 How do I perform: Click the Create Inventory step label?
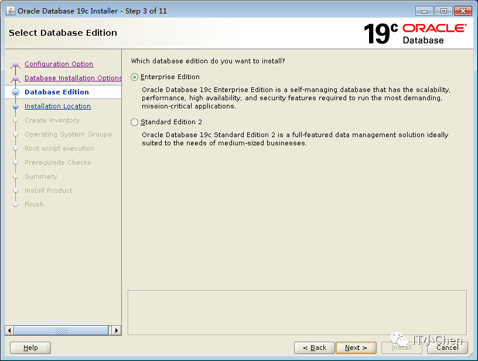click(x=52, y=120)
